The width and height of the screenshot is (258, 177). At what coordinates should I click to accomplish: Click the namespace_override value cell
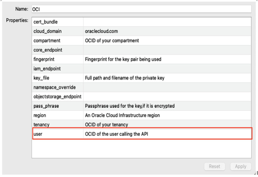coord(167,87)
